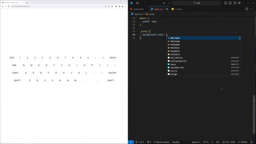Viewport: 256px width, 144px height.
Task: Open Customize Layout in VS Code title bar
Action: pyautogui.click(x=239, y=3)
